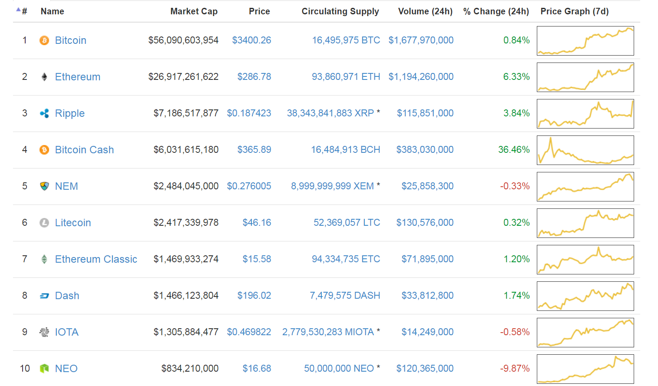
Task: Open the Ethereum coin page link
Action: tap(78, 77)
